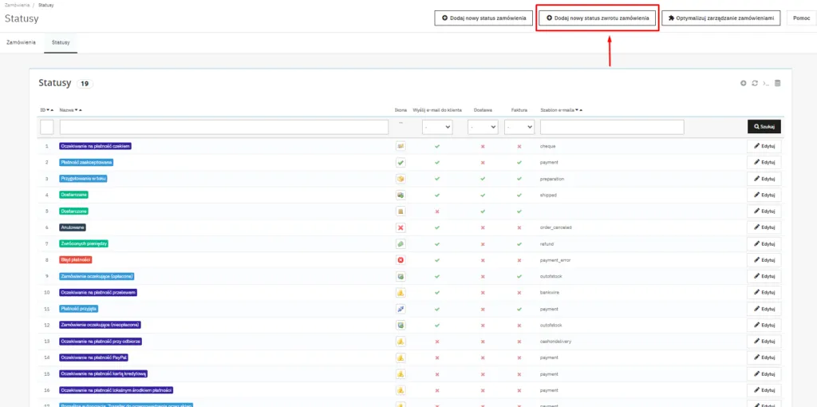Click the red X icon of Anulowane status

[x=401, y=227]
